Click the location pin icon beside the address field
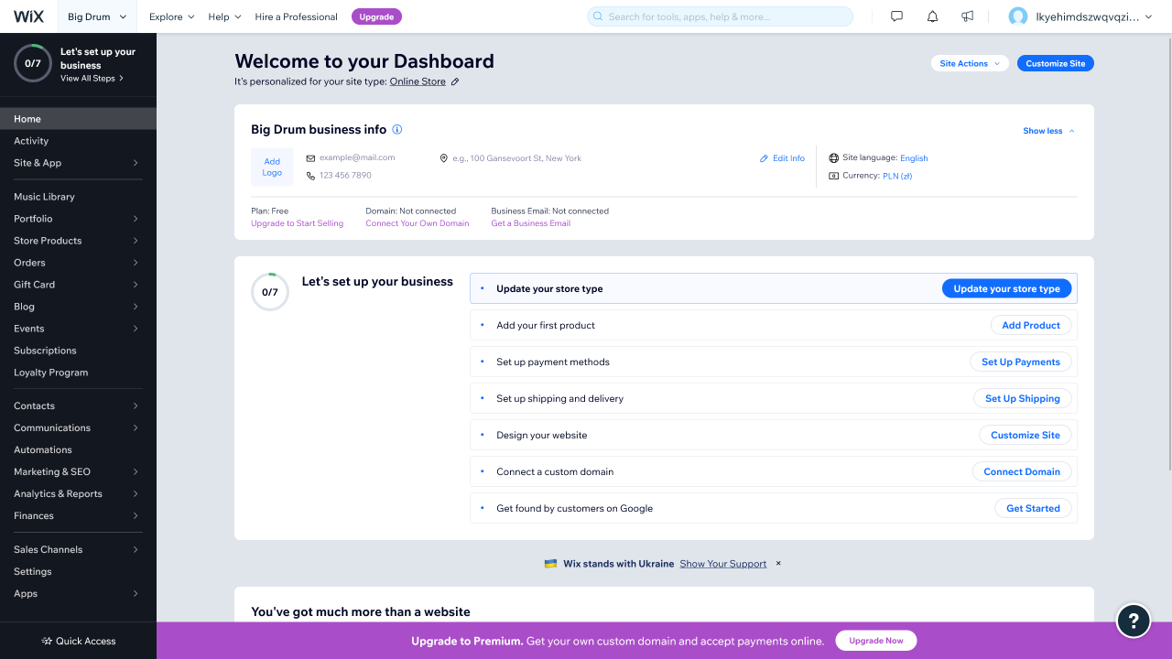Viewport: 1172px width, 659px height. pyautogui.click(x=443, y=157)
